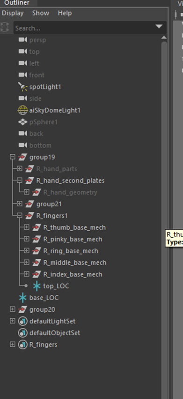Viewport: 183px width, 399px height.
Task: Select the R_fingers set icon
Action: coord(22,345)
